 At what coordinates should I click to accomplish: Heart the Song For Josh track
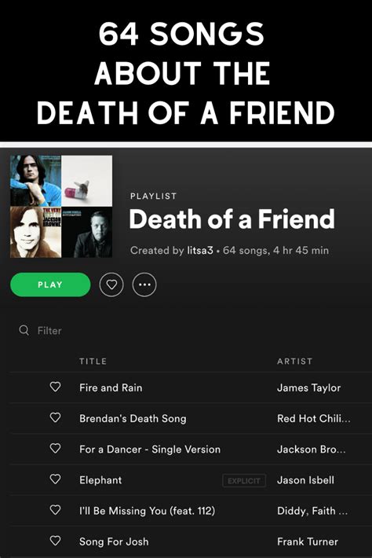pyautogui.click(x=55, y=541)
